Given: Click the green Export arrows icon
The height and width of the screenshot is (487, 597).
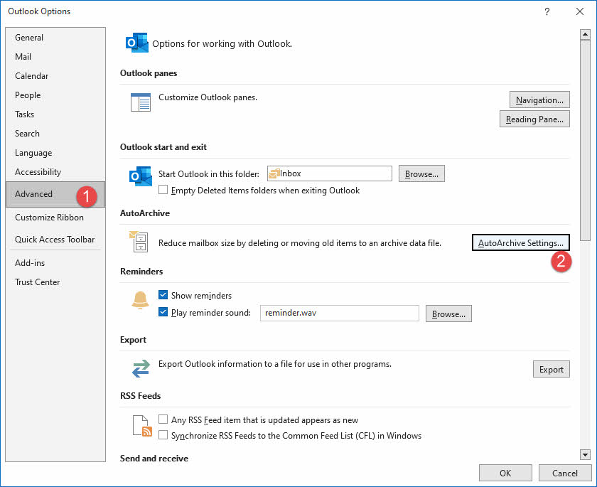Looking at the screenshot, I should (x=140, y=368).
